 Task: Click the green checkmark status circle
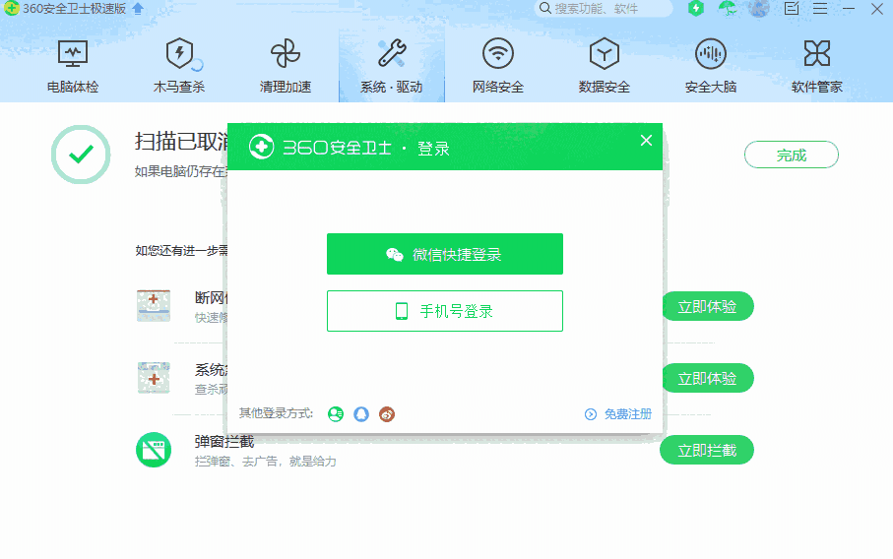coord(81,155)
